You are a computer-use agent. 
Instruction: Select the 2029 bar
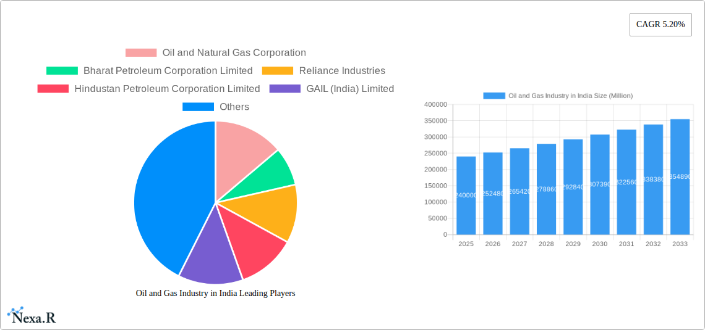point(573,187)
